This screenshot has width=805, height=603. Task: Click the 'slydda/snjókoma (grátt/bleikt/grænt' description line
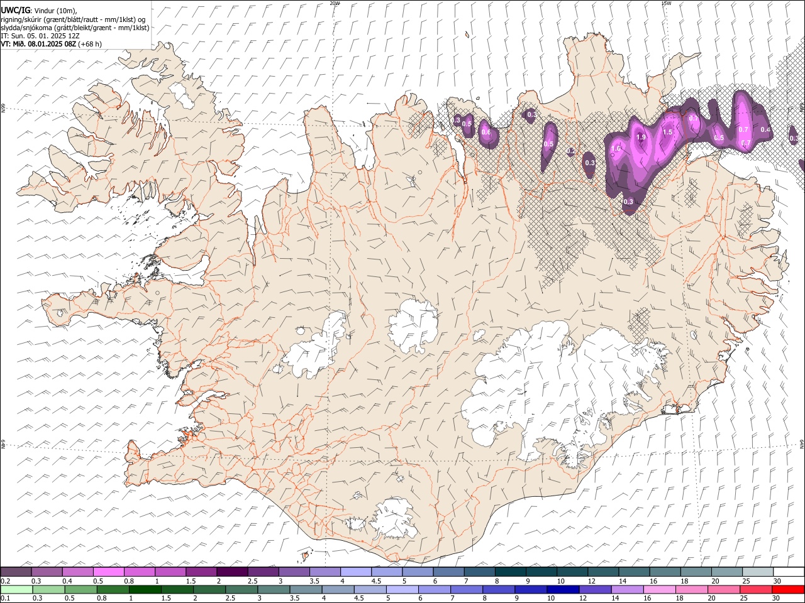[75, 28]
